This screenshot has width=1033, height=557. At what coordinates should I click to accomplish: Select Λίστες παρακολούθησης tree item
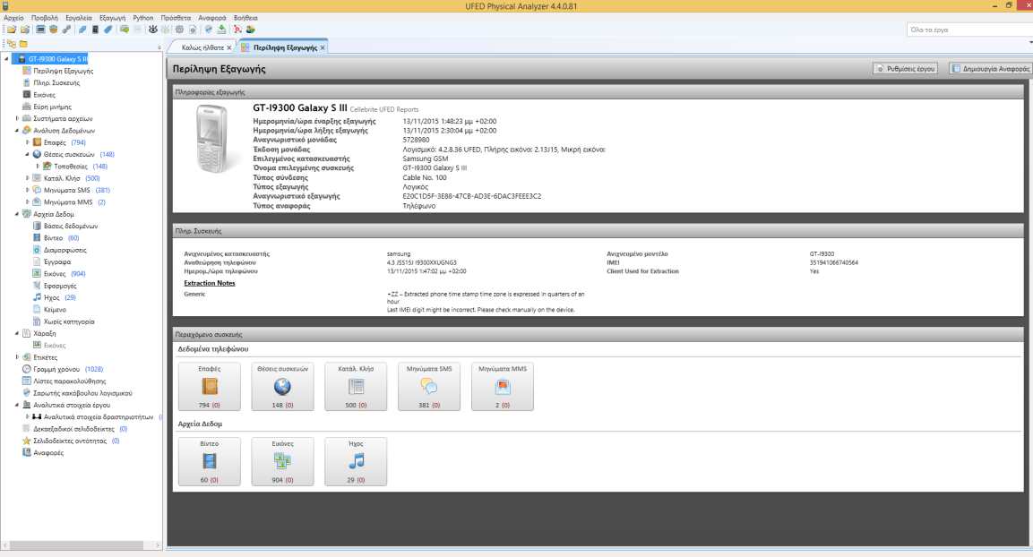click(69, 381)
